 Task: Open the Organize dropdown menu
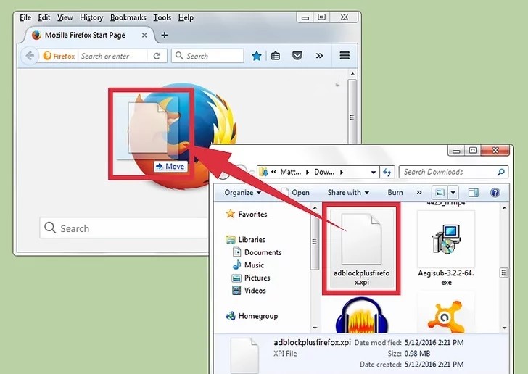tap(242, 193)
